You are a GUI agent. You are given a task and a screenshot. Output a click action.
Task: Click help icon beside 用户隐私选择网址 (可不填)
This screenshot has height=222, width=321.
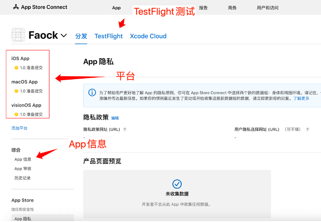307,129
